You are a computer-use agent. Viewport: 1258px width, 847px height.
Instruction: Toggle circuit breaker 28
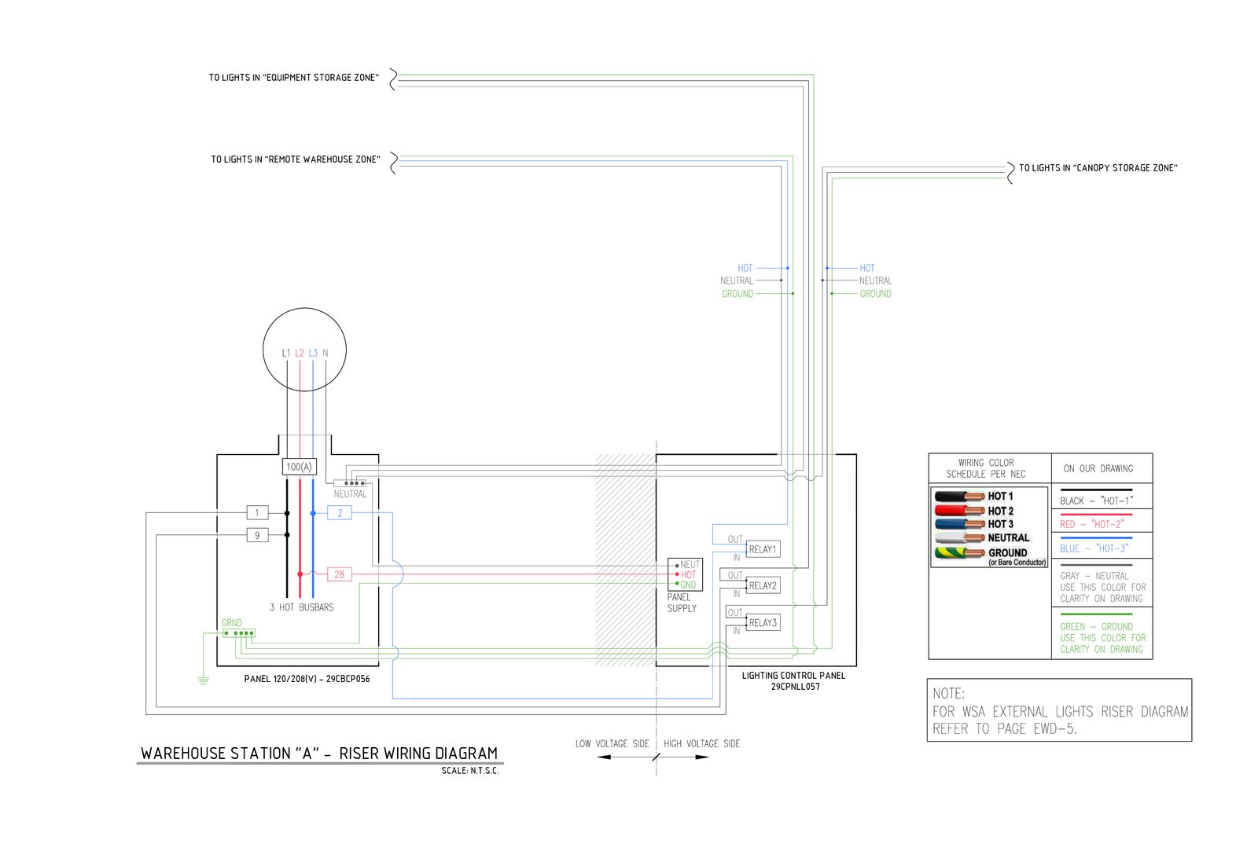pos(340,574)
